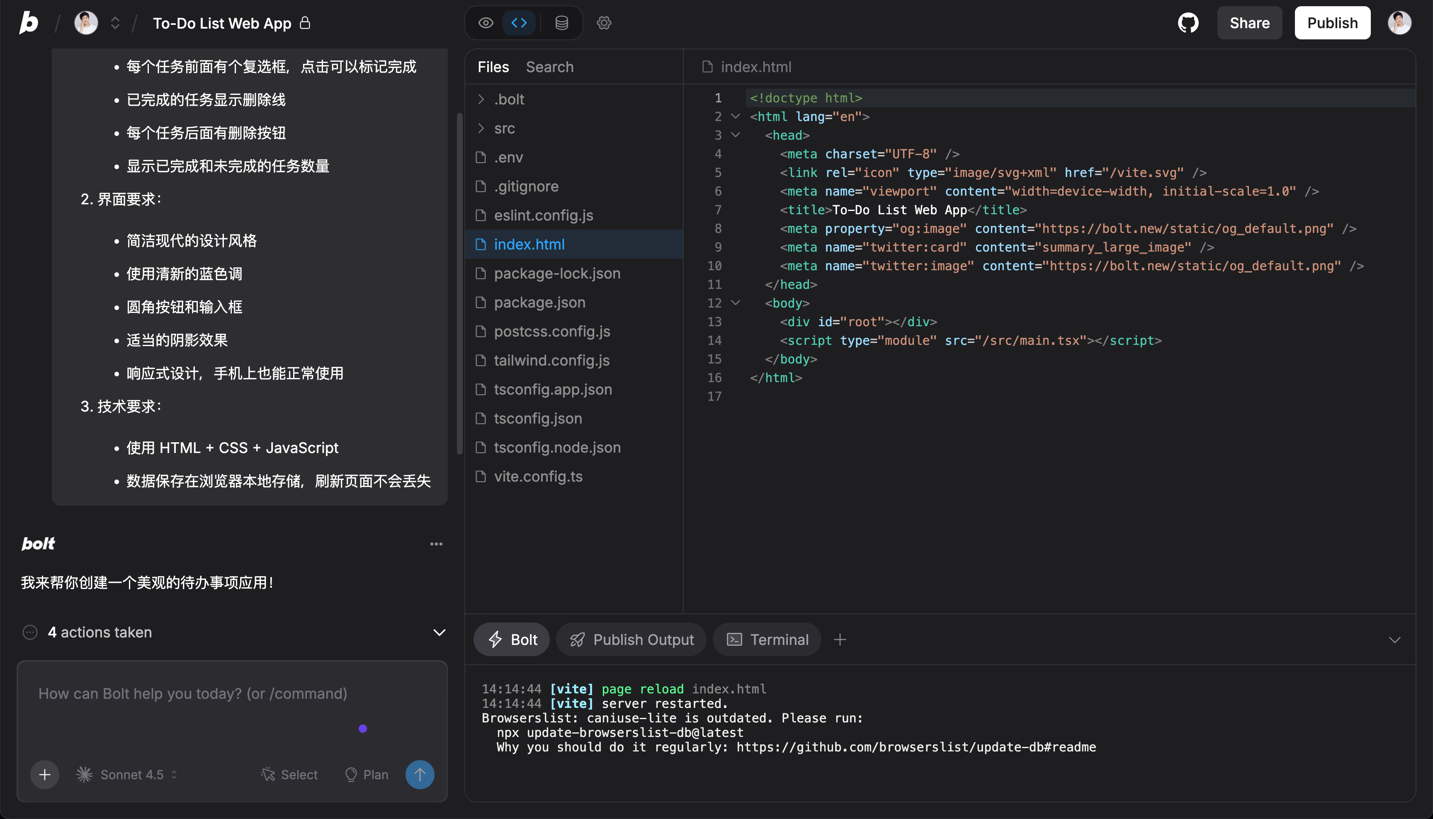This screenshot has width=1433, height=819.
Task: Open package.json in file tree
Action: 539,303
